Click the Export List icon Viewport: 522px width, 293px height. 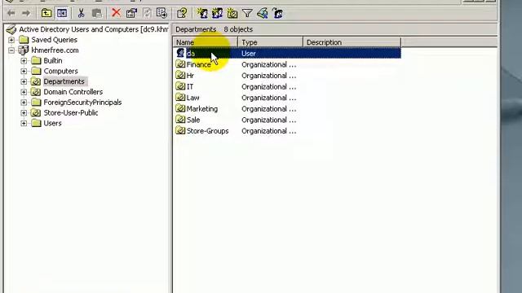[161, 13]
